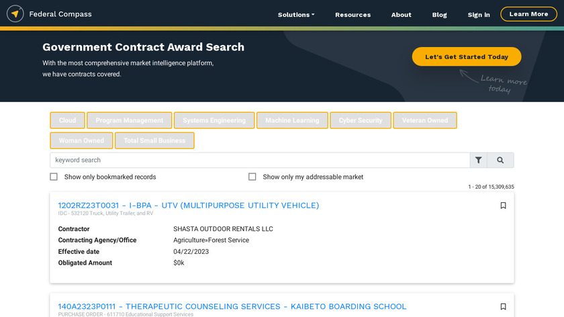Viewport: 564px width, 317px height.
Task: Click Sign In in the header
Action: point(479,15)
